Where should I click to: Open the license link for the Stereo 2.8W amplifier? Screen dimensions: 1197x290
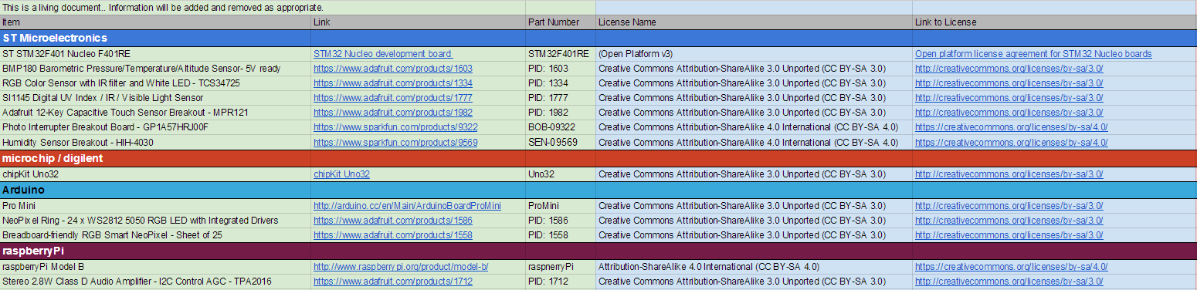[x=1009, y=282]
